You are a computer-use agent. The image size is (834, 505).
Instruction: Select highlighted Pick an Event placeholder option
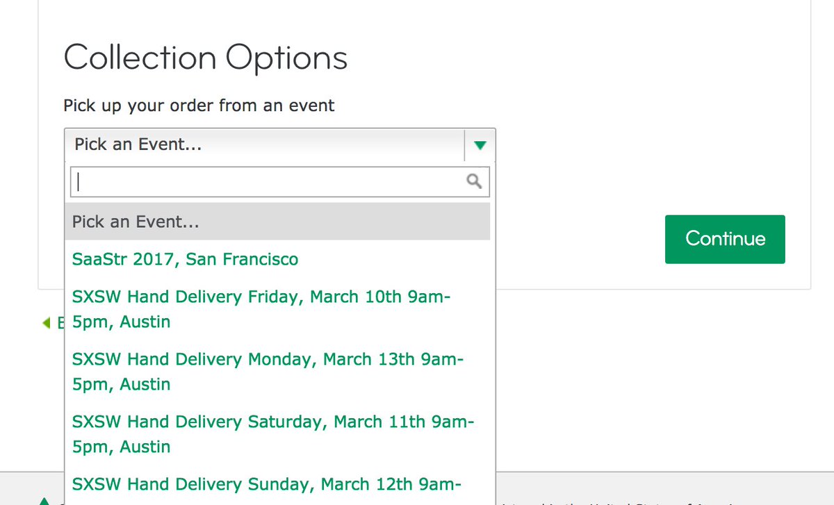277,222
